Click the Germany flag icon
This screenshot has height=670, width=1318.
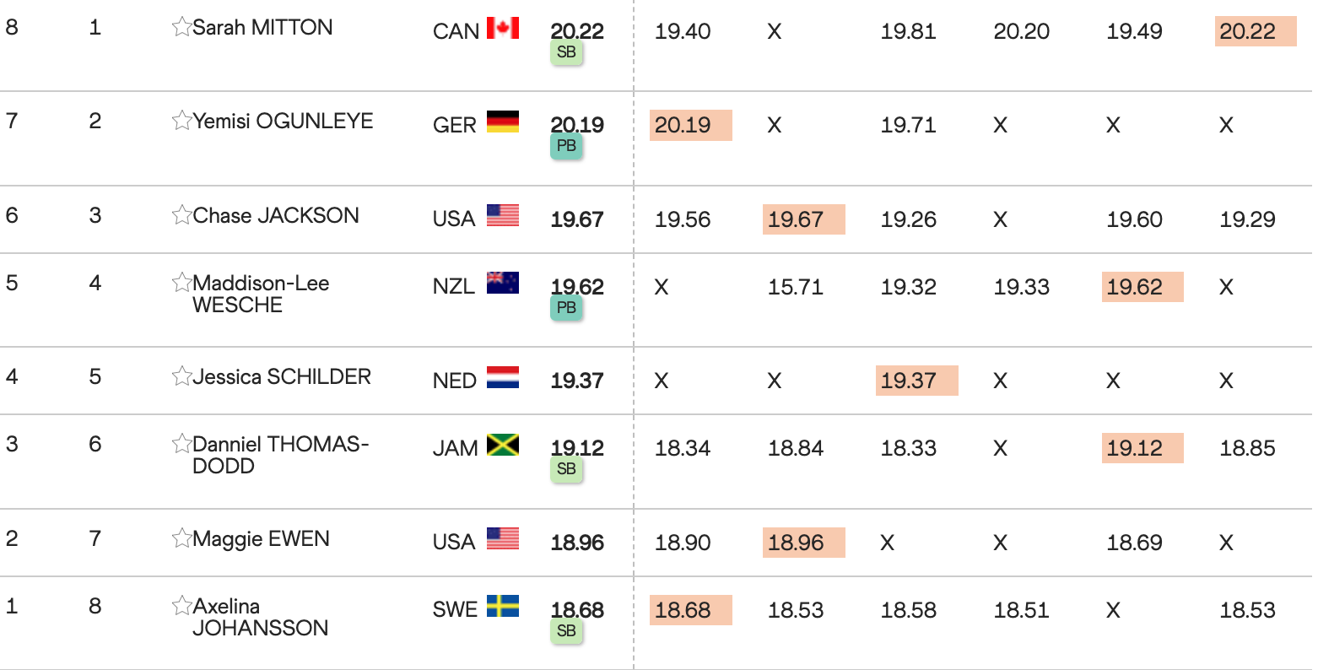coord(503,122)
